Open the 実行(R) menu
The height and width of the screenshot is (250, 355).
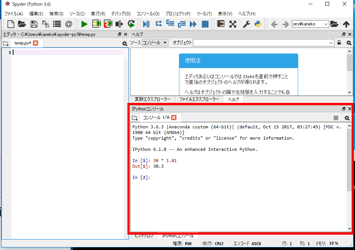(98, 14)
